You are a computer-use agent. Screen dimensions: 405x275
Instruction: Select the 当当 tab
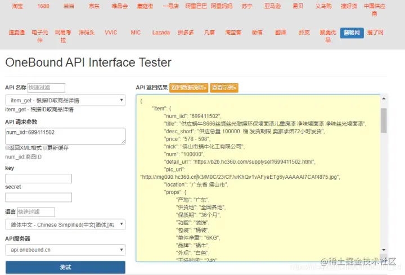[69, 6]
